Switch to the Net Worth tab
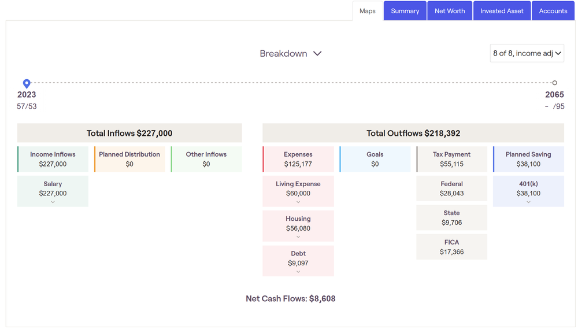Viewport: 578px width, 333px height. click(x=450, y=10)
